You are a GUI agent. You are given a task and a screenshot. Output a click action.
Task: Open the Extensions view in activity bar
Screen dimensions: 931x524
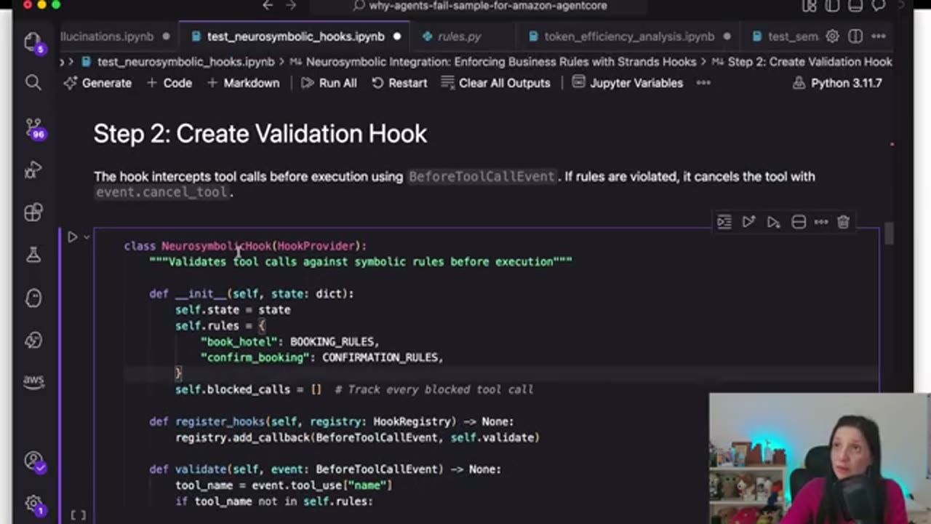pyautogui.click(x=33, y=212)
